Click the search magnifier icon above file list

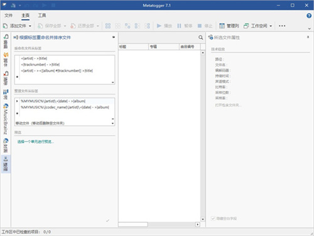tap(200, 37)
